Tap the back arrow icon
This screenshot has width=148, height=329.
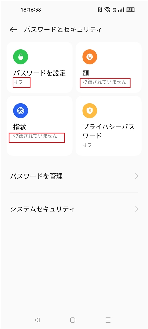pyautogui.click(x=13, y=30)
